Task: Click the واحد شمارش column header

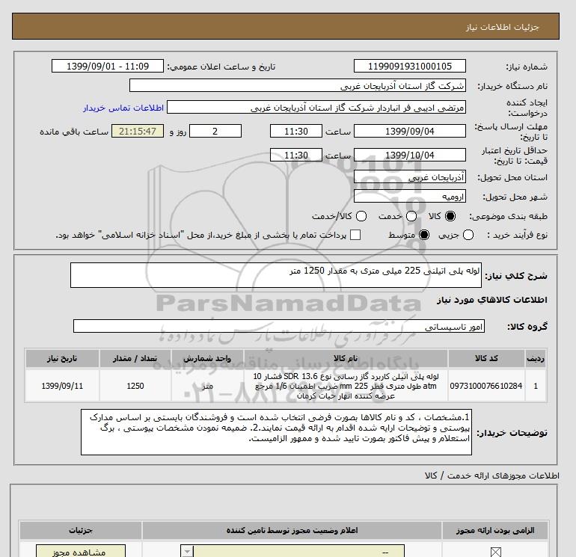Action: point(207,358)
